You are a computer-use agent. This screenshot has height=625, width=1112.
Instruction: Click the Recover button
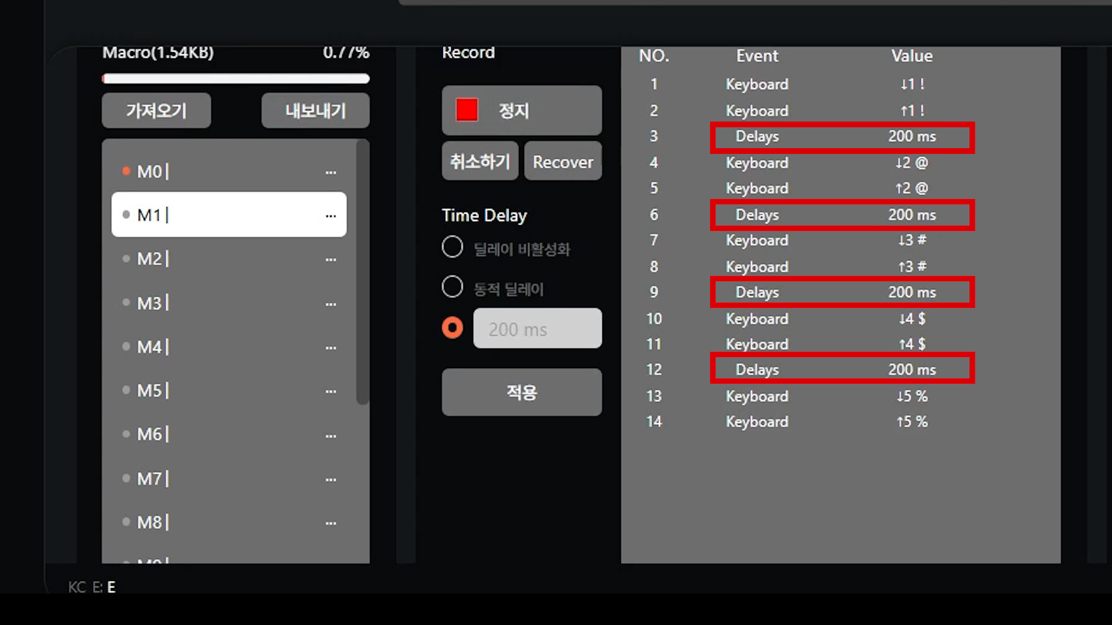pyautogui.click(x=563, y=161)
